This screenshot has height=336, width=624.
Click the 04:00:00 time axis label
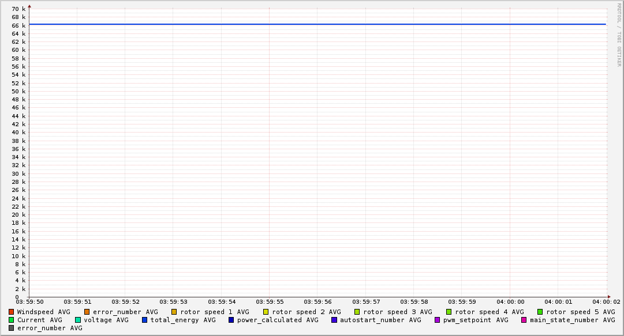point(510,301)
